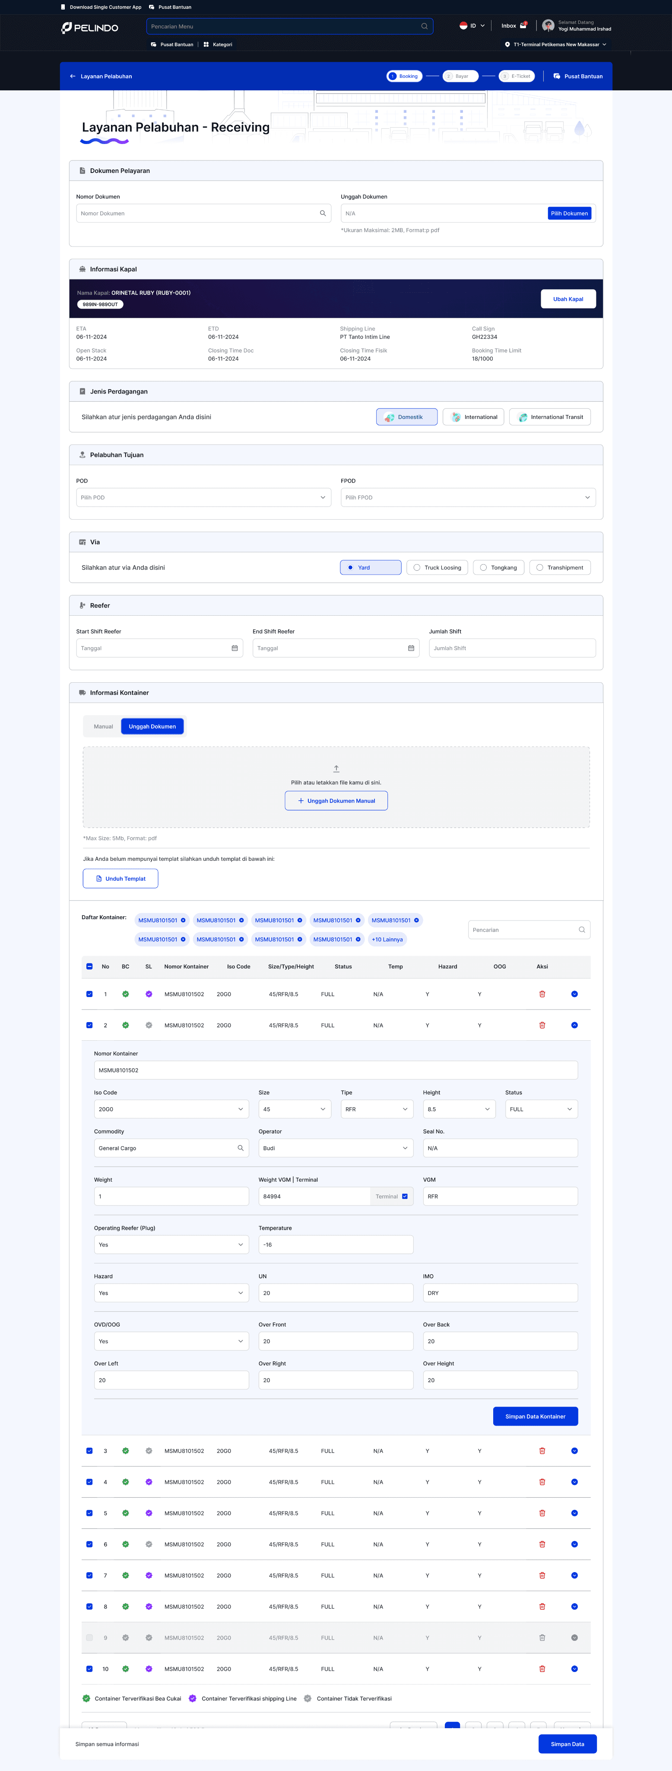Uncheck container row 8 checkbox
The width and height of the screenshot is (672, 1771).
pos(89,1607)
